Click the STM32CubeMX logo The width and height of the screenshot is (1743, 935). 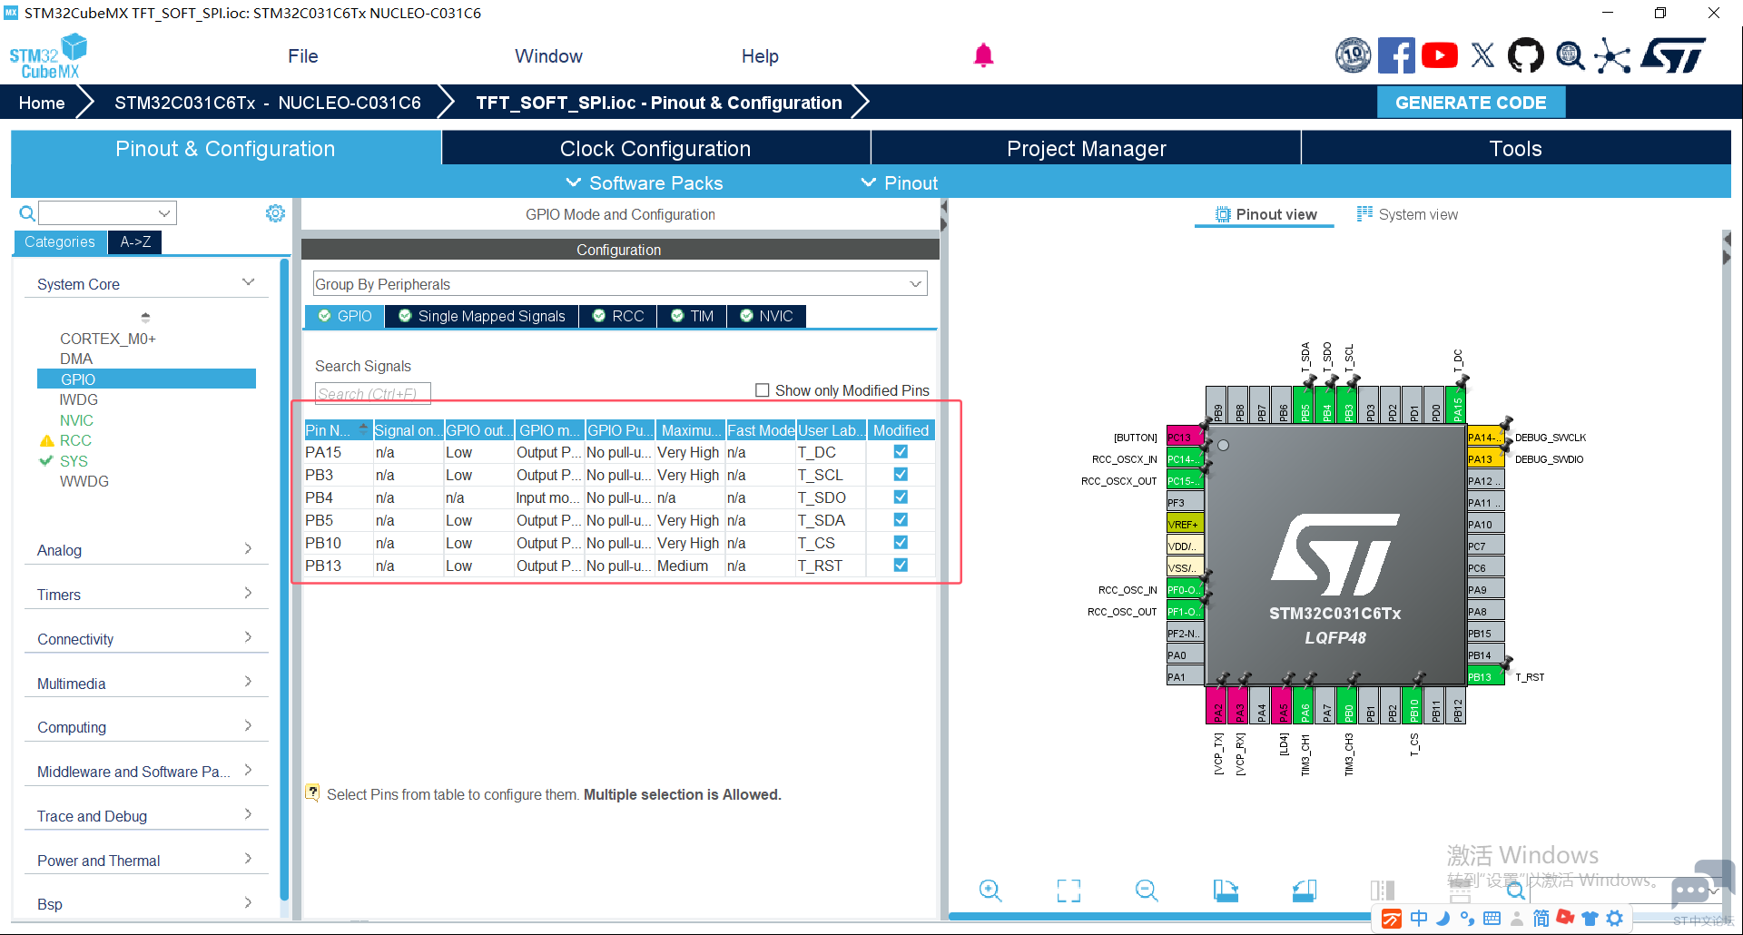point(48,56)
